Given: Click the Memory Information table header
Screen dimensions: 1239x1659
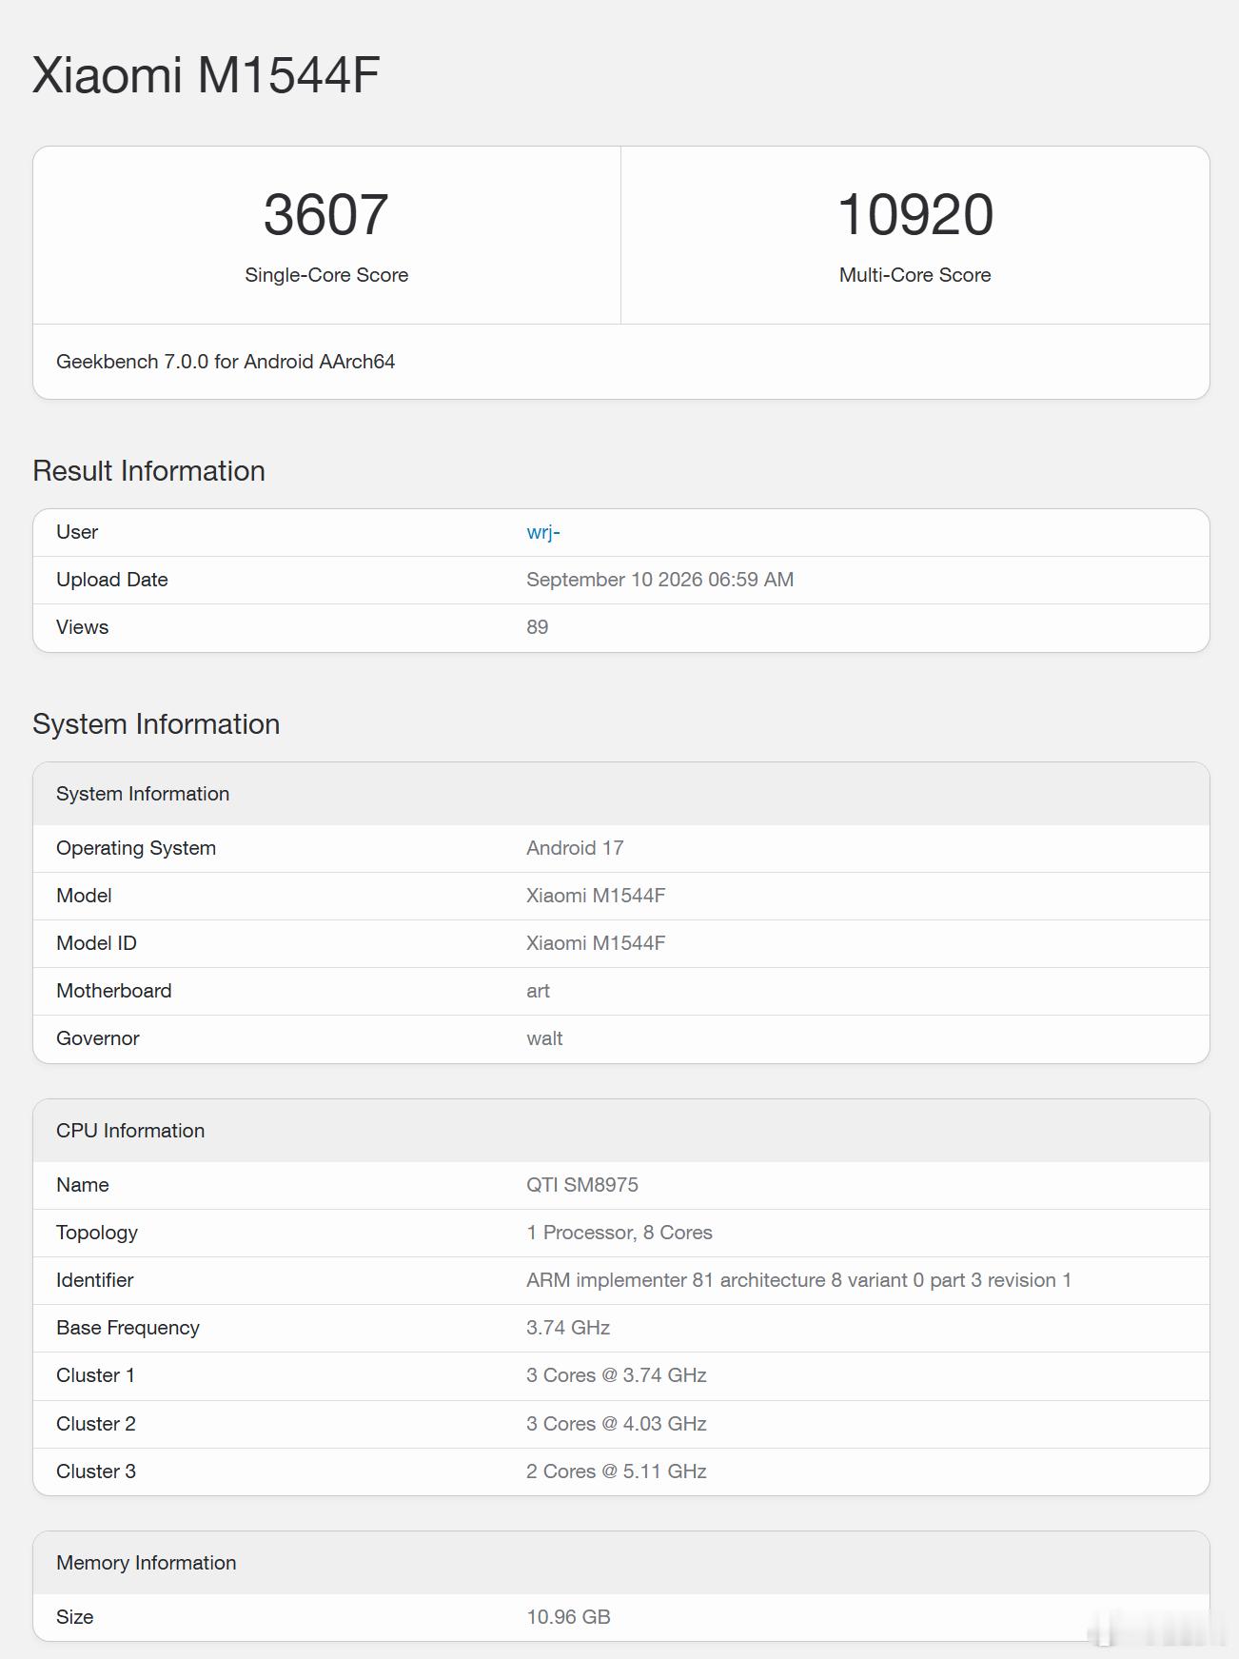Looking at the screenshot, I should [x=147, y=1563].
